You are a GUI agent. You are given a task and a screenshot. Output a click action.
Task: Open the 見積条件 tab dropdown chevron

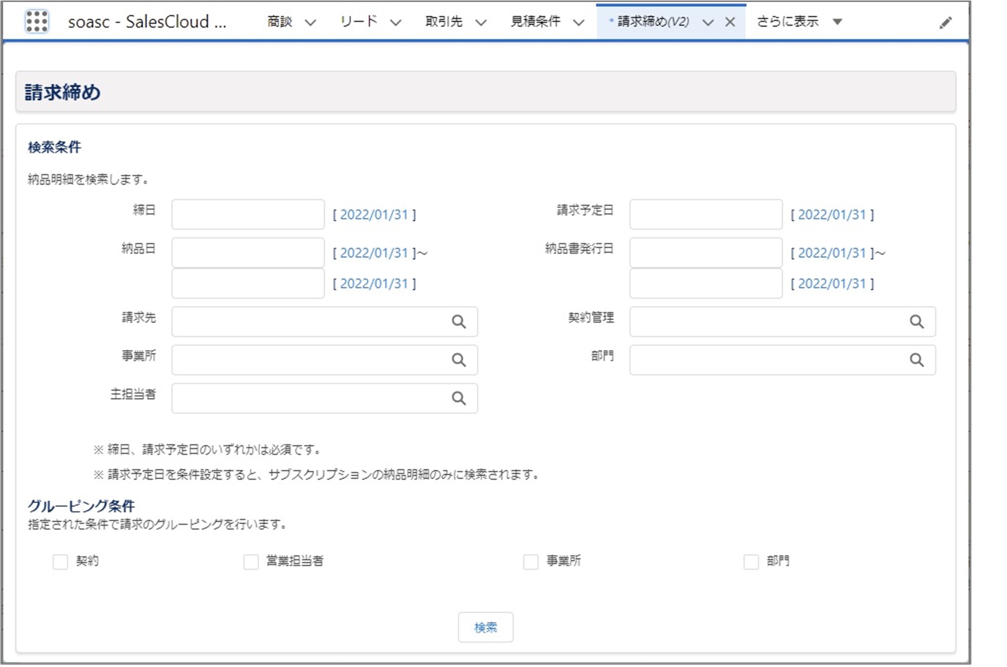coord(579,22)
